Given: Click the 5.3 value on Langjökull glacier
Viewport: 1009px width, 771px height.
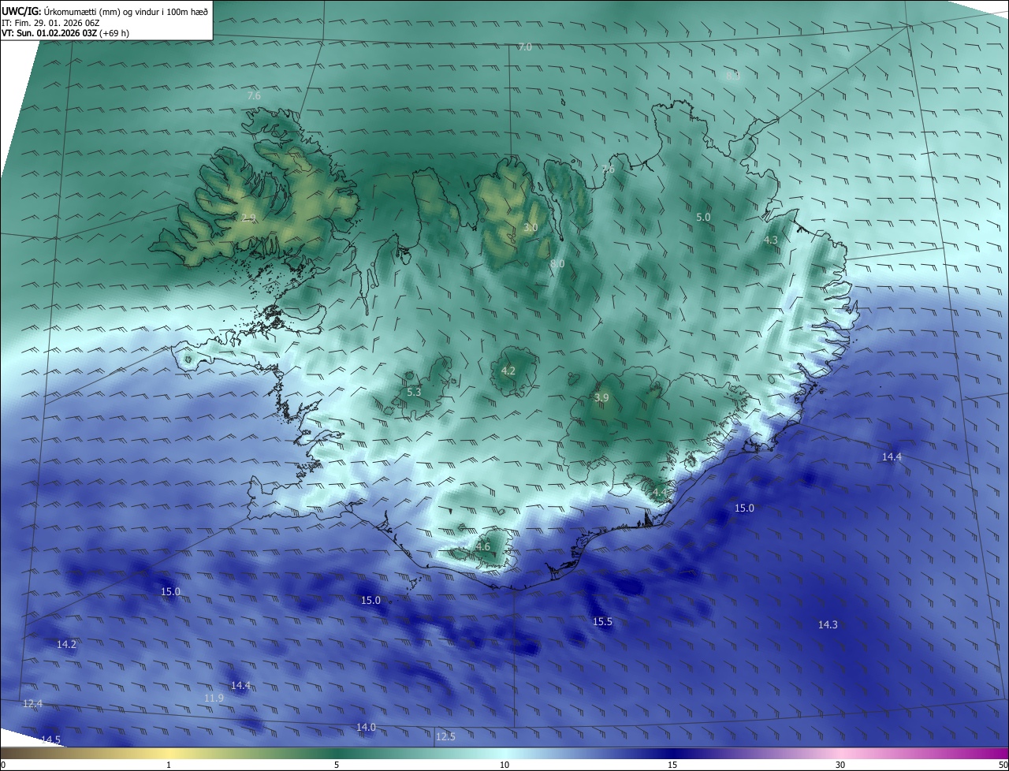Looking at the screenshot, I should pos(414,392).
